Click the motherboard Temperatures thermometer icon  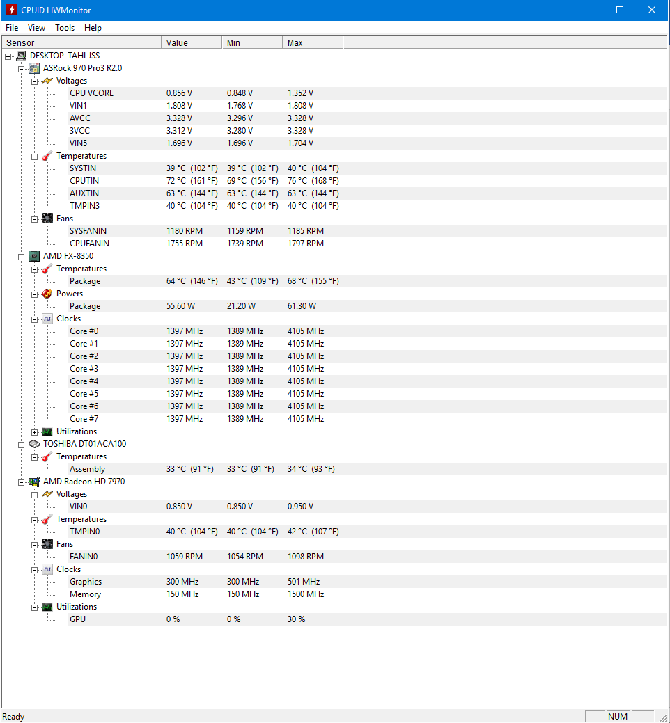coord(47,156)
